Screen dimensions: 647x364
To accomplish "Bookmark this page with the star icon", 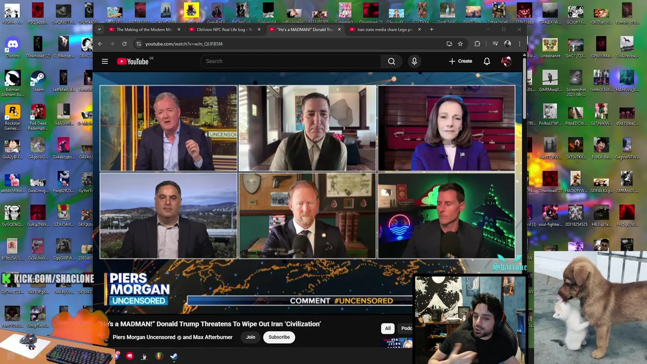I will point(460,44).
